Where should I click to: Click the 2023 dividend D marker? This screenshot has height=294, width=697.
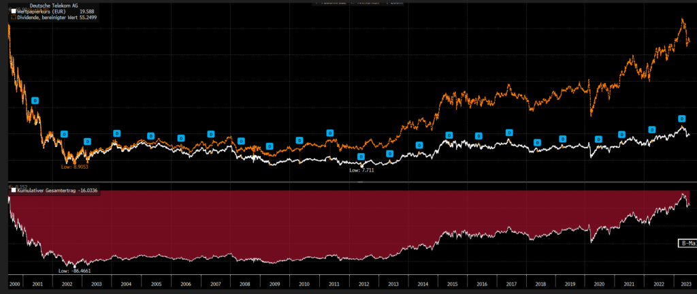[681, 119]
